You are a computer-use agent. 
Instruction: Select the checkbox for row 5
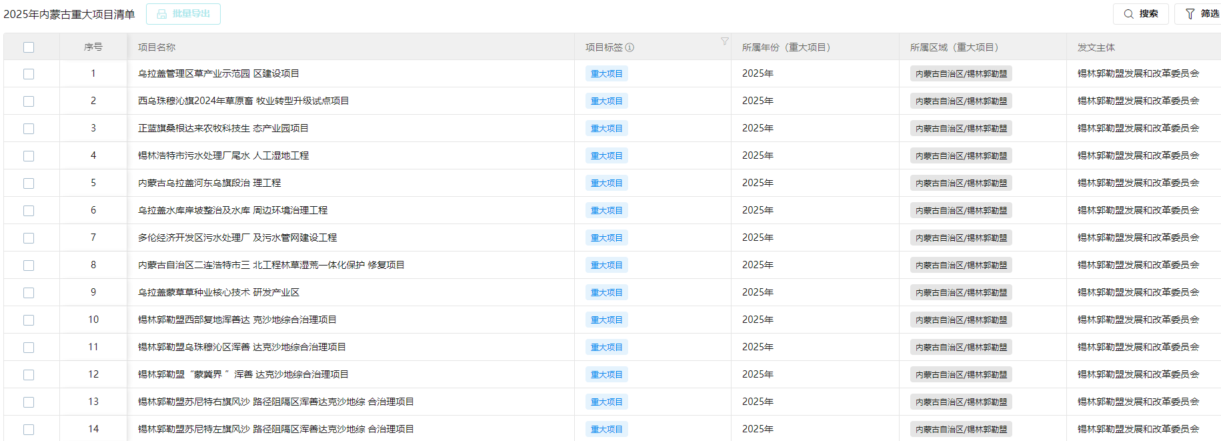pyautogui.click(x=29, y=183)
